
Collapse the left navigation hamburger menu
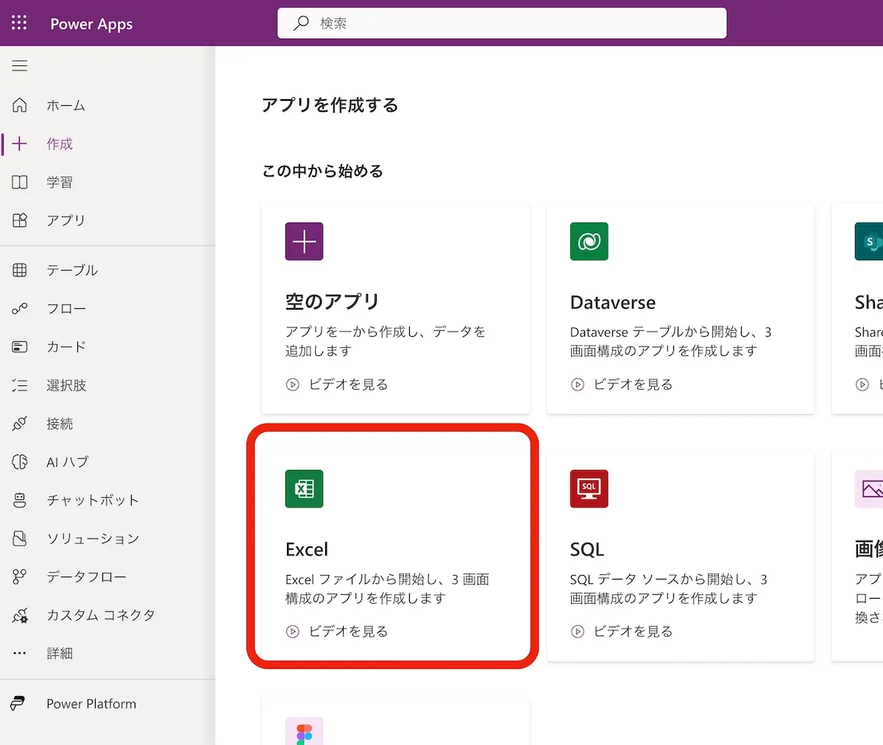tap(20, 66)
